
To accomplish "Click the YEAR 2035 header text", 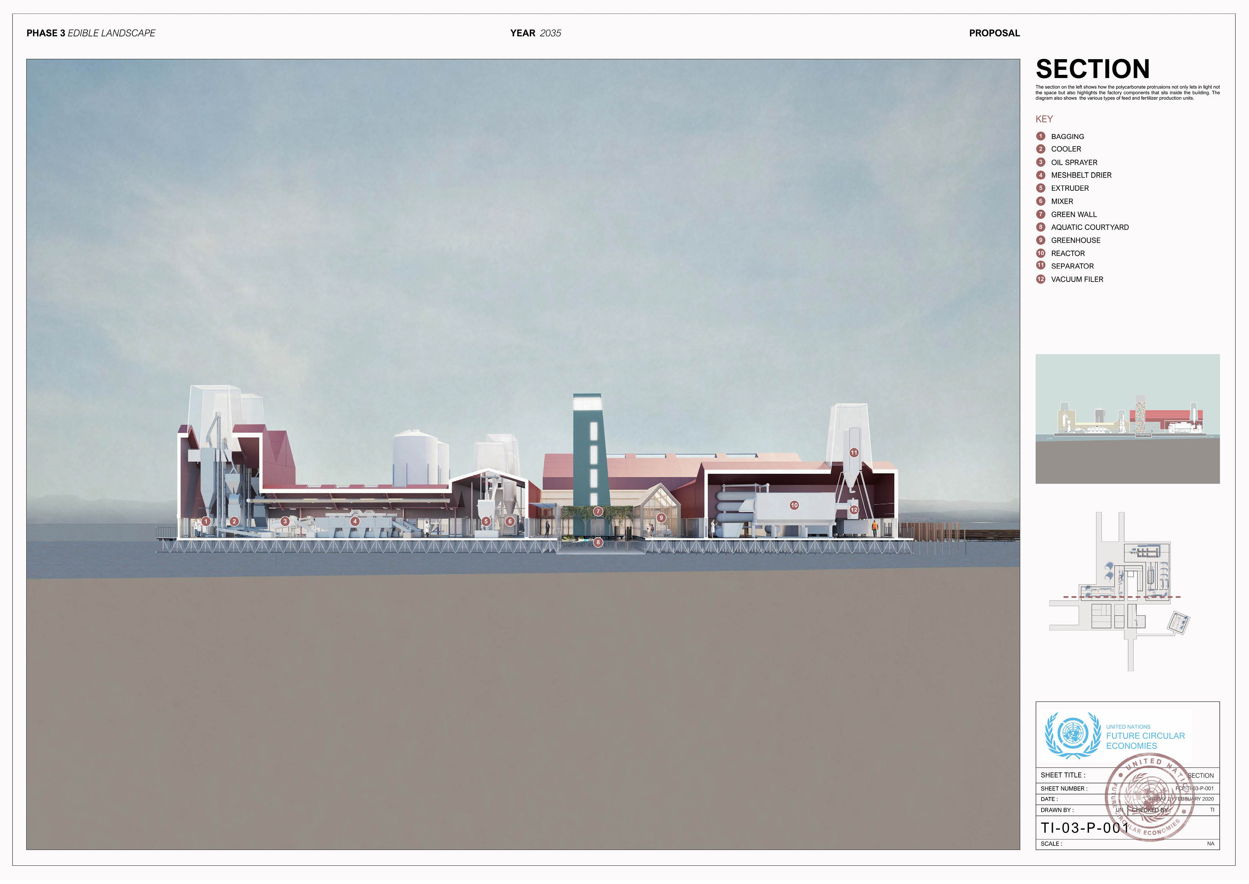I will coord(535,33).
